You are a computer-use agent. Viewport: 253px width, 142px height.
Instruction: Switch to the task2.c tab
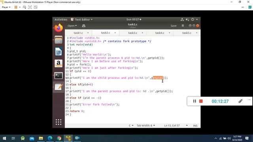(106, 33)
